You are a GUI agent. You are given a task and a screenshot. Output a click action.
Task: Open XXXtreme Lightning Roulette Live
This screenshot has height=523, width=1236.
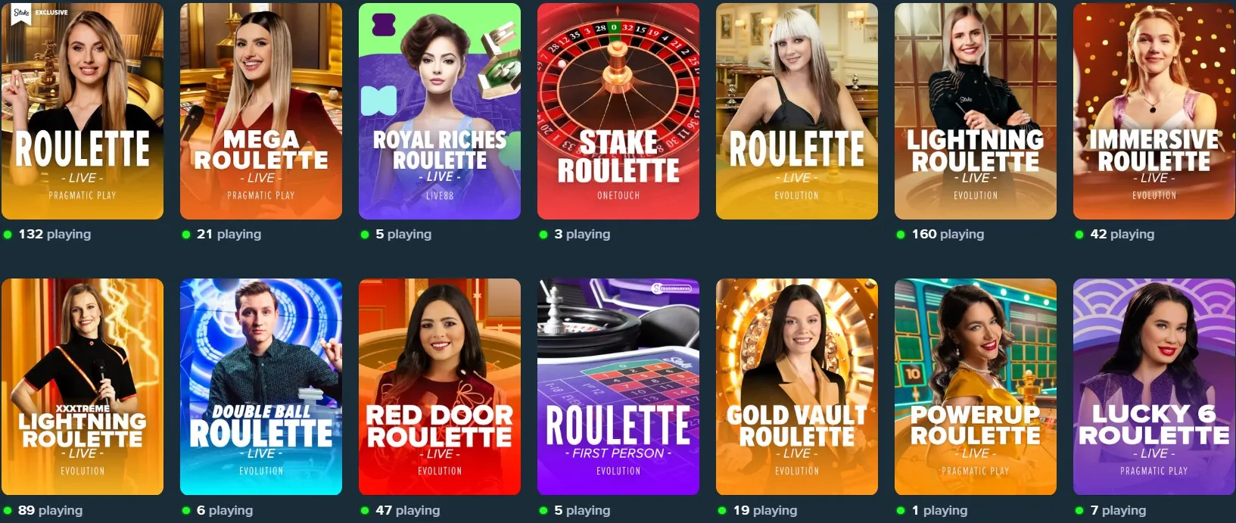(x=83, y=387)
